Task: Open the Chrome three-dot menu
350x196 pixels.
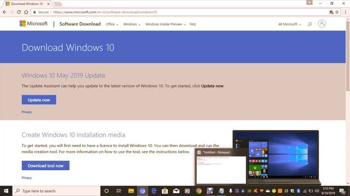Action: [345, 12]
